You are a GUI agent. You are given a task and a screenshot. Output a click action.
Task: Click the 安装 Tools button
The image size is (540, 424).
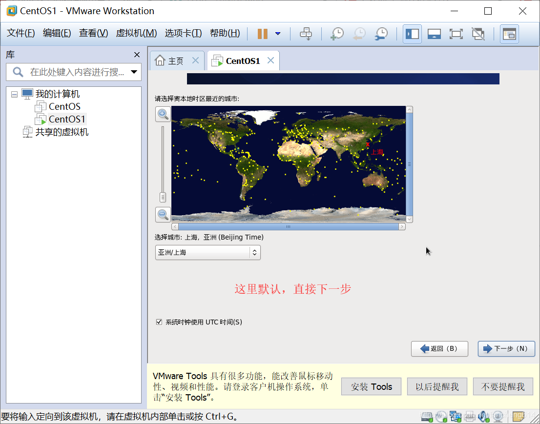(x=371, y=386)
